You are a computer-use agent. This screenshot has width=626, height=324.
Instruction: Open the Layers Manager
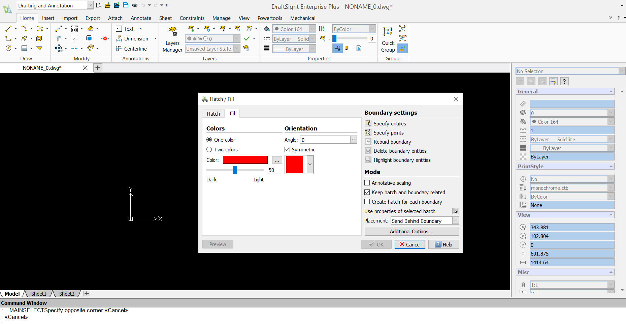pyautogui.click(x=172, y=38)
